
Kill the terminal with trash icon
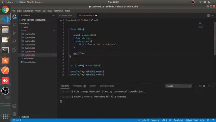pyautogui.click(x=204, y=86)
